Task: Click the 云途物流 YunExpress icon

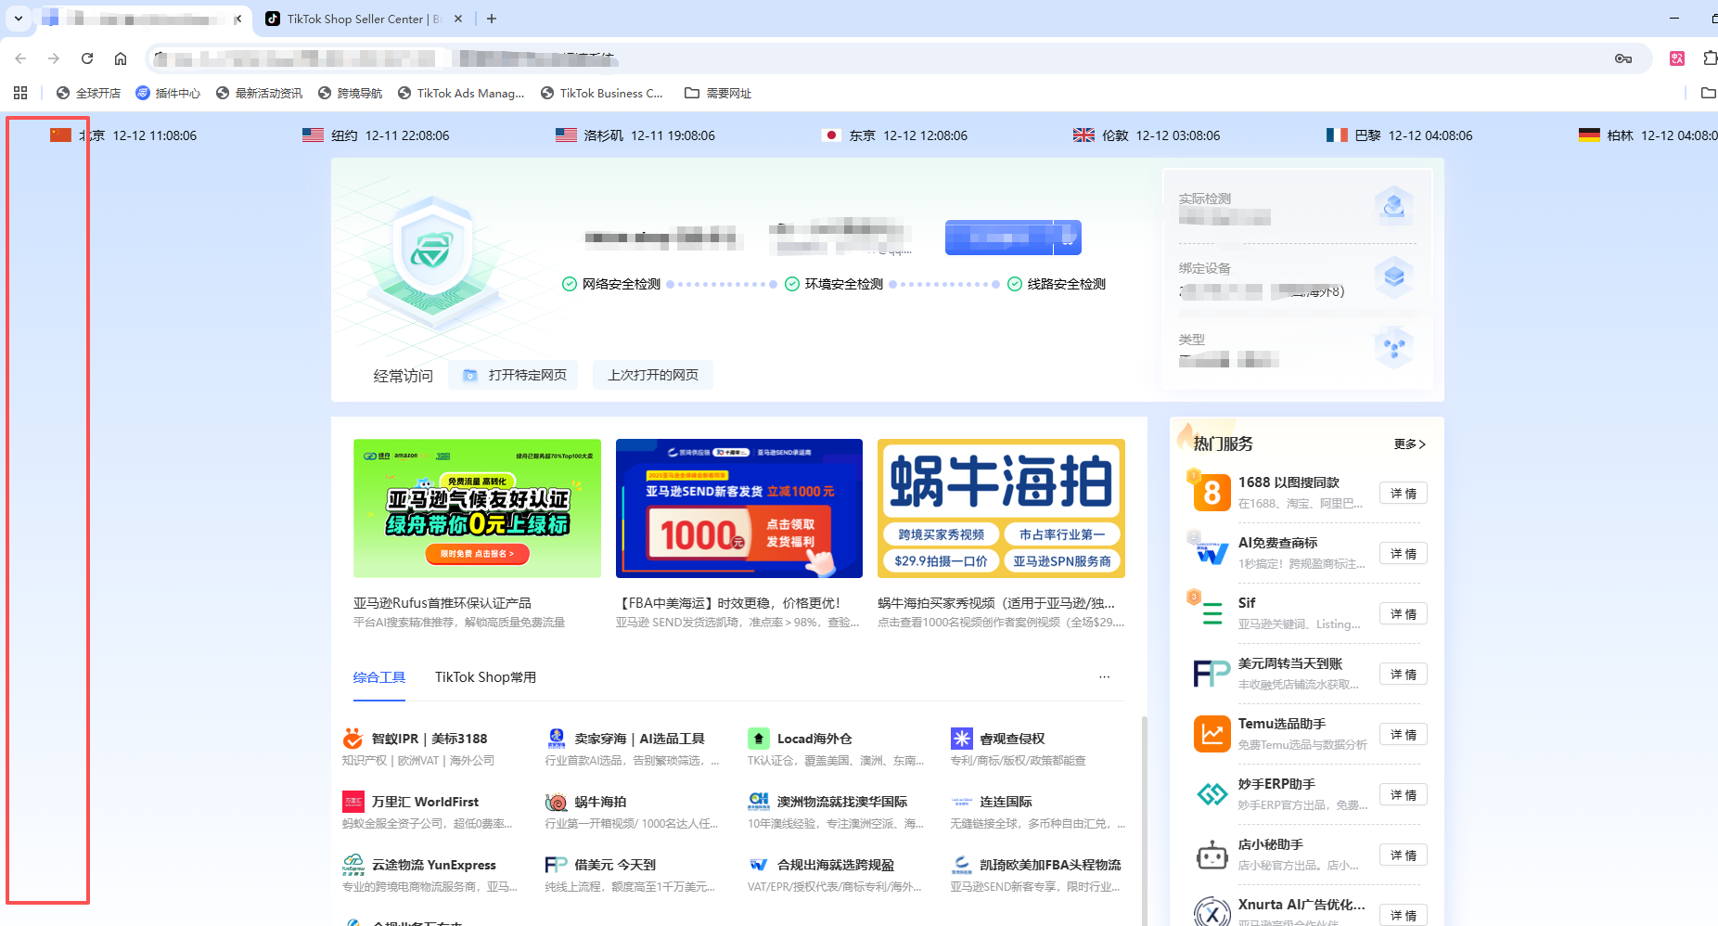Action: (353, 865)
